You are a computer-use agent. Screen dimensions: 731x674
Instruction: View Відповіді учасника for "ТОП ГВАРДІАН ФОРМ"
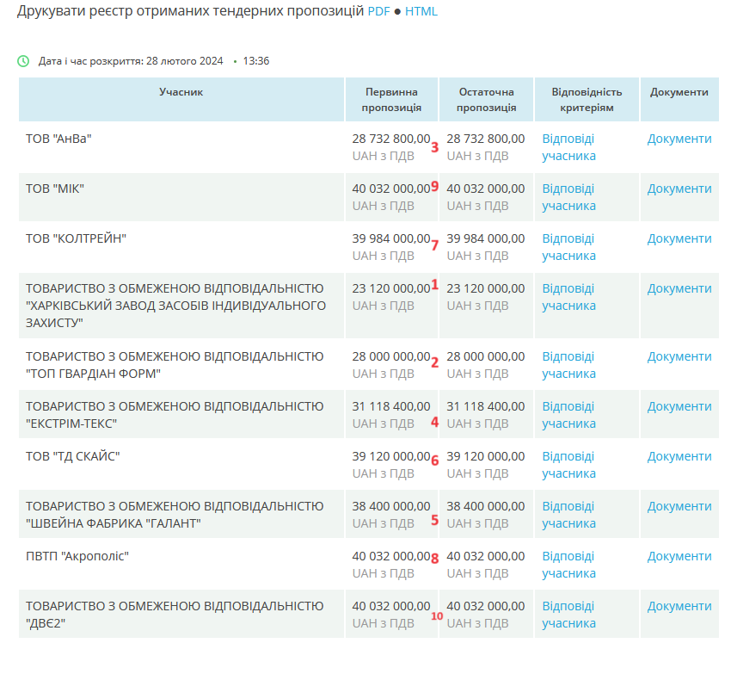(x=568, y=365)
